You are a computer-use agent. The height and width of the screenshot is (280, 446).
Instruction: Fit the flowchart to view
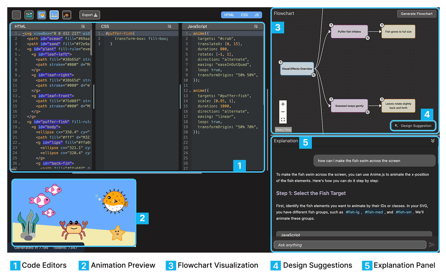coord(283,120)
